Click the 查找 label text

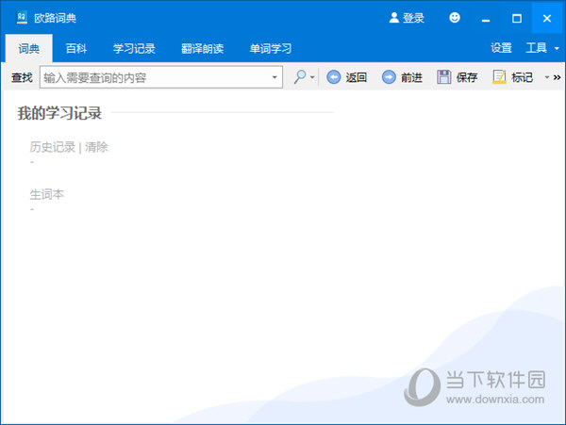[x=22, y=77]
